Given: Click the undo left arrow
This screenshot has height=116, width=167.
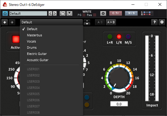Looking at the screenshot, I should (x=5, y=22).
